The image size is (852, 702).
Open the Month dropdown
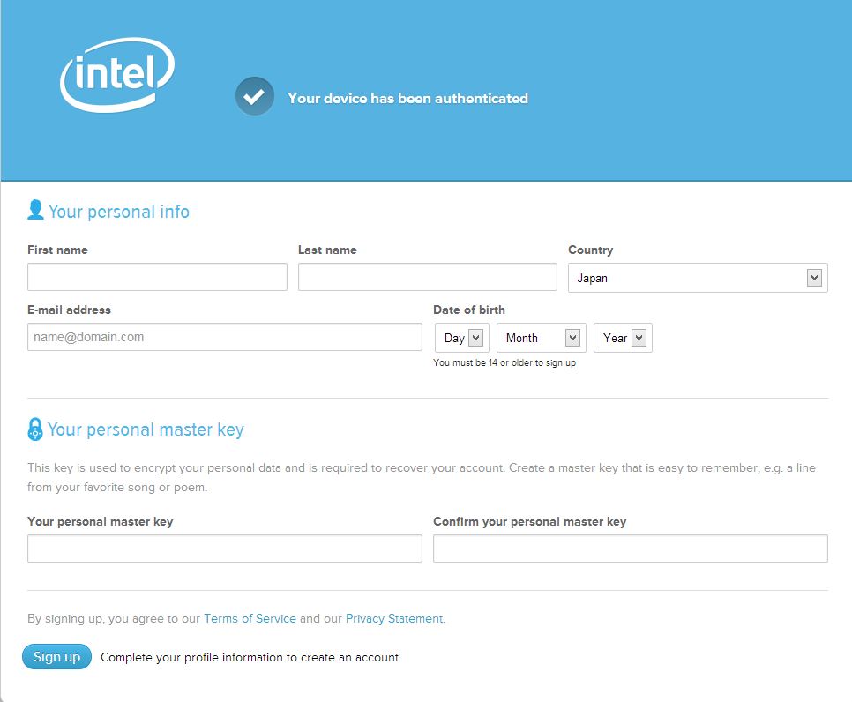click(542, 338)
